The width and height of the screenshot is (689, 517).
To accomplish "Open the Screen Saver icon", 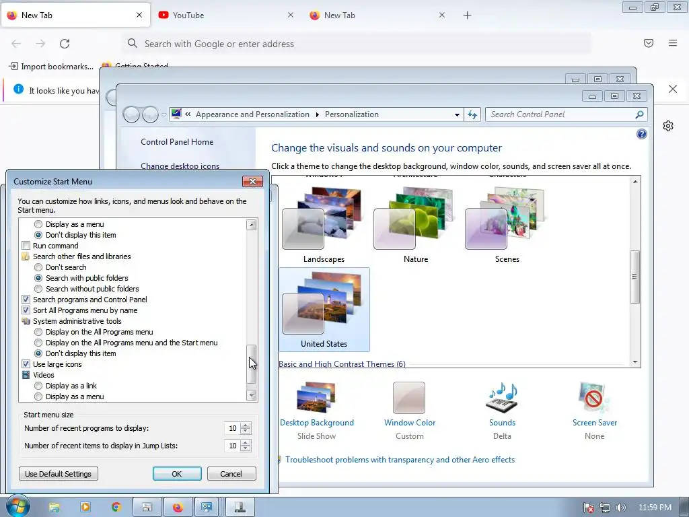I will click(x=594, y=398).
